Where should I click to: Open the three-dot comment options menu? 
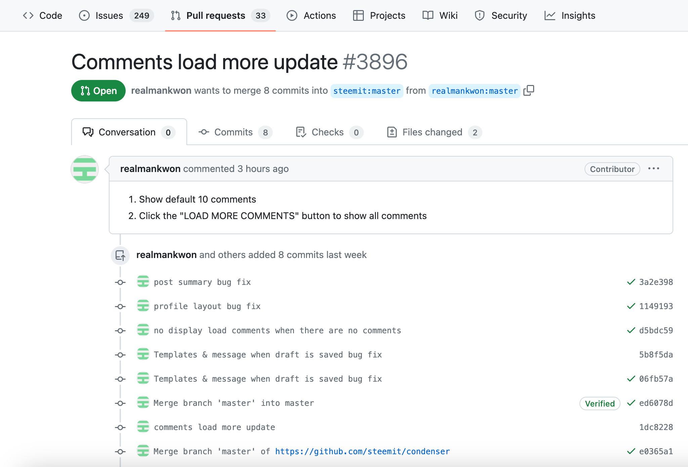653,169
